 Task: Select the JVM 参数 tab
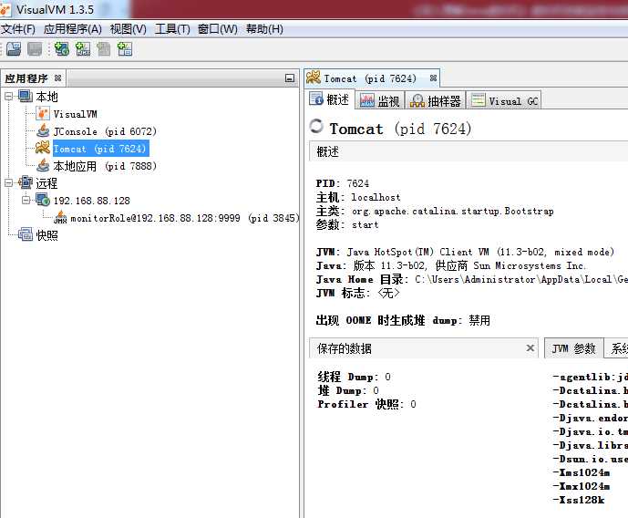click(x=573, y=348)
